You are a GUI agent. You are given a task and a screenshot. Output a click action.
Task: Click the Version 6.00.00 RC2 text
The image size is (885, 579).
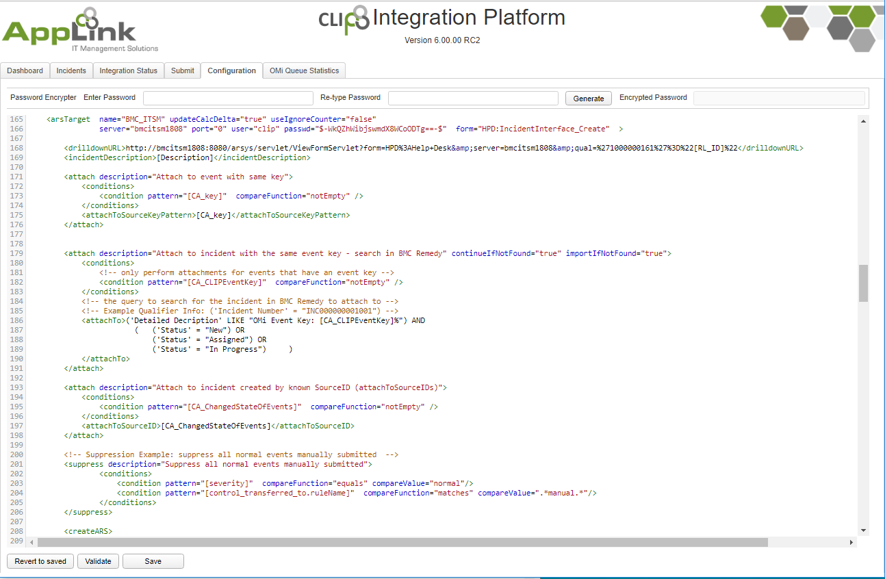(x=442, y=40)
